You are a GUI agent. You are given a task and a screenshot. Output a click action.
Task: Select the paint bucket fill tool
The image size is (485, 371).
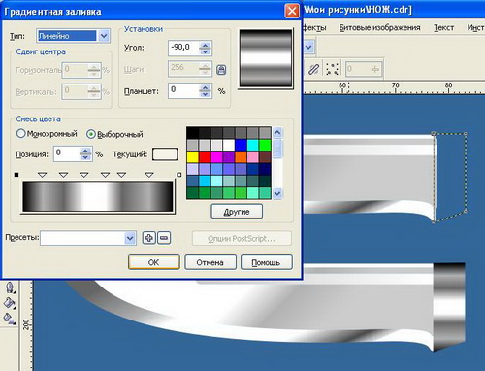point(10,303)
